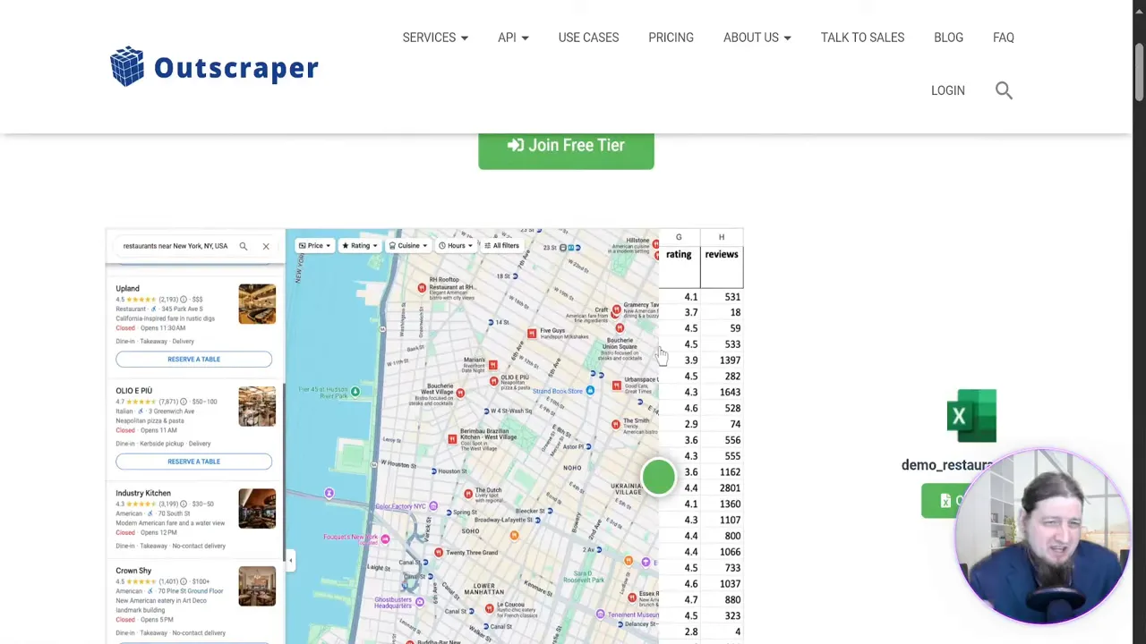Click The Dutch restaurant map pin
The height and width of the screenshot is (644, 1146).
point(468,494)
